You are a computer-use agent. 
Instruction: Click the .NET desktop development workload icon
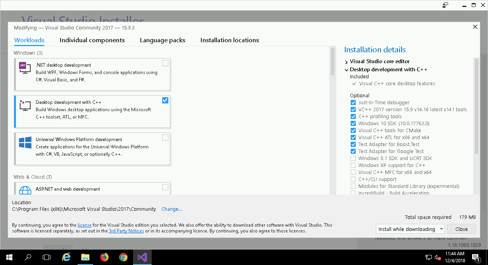click(x=25, y=69)
